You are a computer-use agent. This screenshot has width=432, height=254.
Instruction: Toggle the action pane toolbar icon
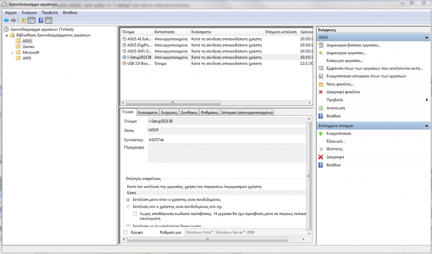[x=49, y=21]
